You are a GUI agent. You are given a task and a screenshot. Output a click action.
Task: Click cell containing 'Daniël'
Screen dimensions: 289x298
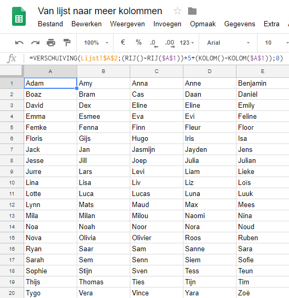tap(263, 94)
